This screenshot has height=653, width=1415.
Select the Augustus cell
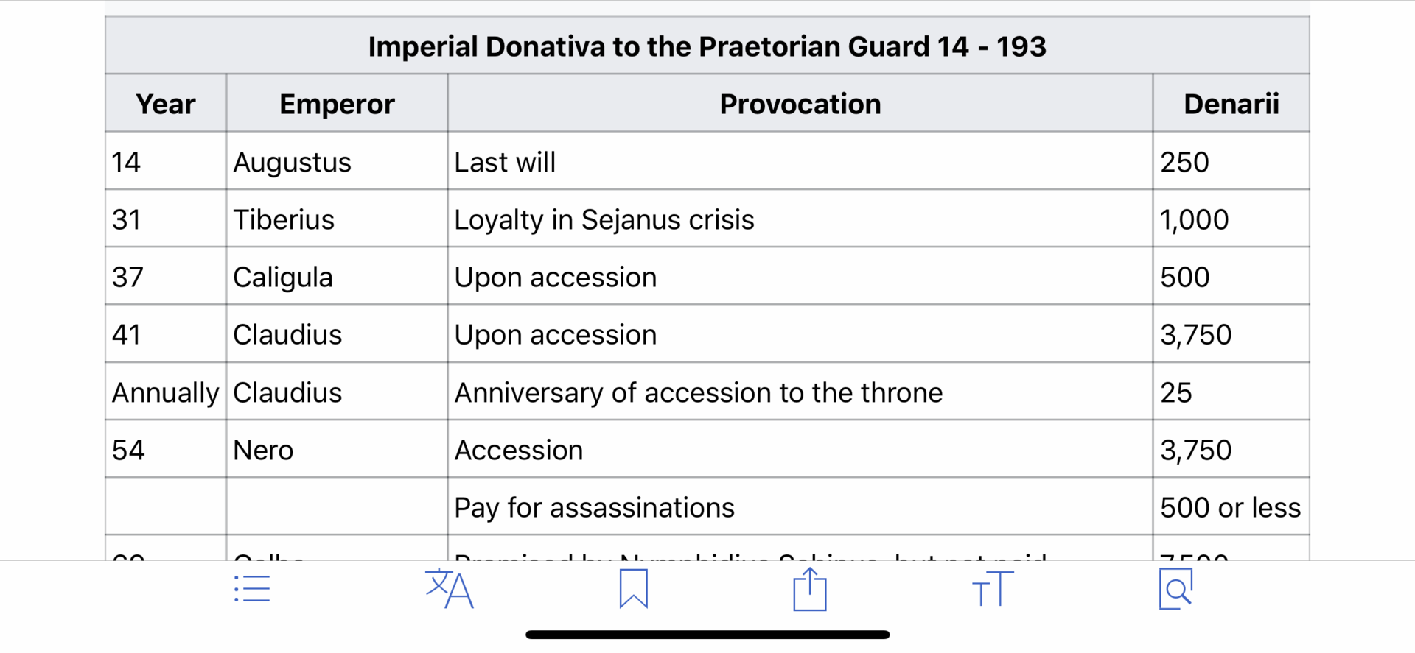(x=337, y=161)
